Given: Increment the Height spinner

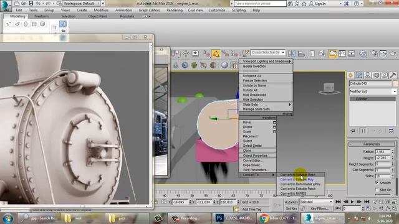Looking at the screenshot, I should 393,157.
